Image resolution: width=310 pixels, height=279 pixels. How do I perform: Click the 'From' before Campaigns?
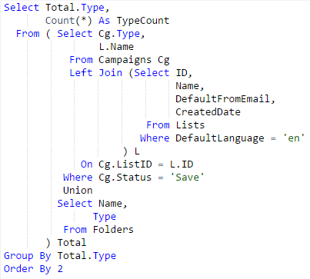coord(81,60)
